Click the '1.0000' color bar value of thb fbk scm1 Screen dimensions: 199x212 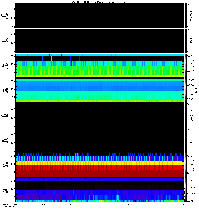pyautogui.click(x=191, y=80)
